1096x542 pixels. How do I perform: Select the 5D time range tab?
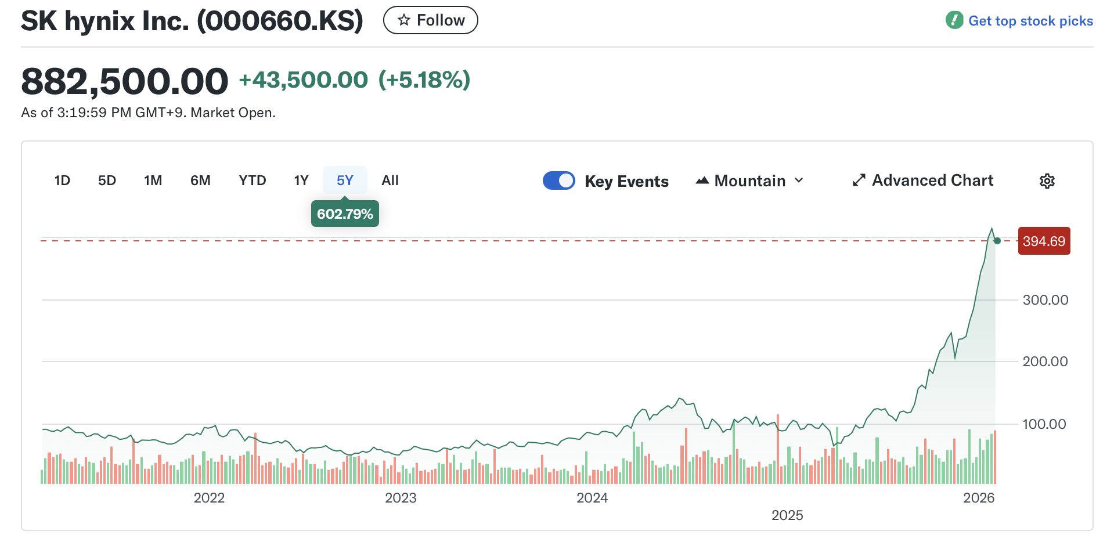pos(107,180)
